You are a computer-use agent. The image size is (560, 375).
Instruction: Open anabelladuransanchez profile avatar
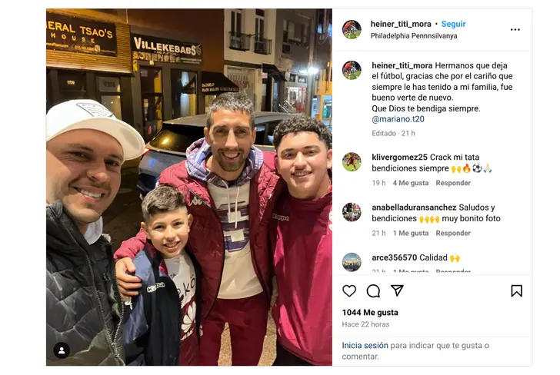[352, 212]
